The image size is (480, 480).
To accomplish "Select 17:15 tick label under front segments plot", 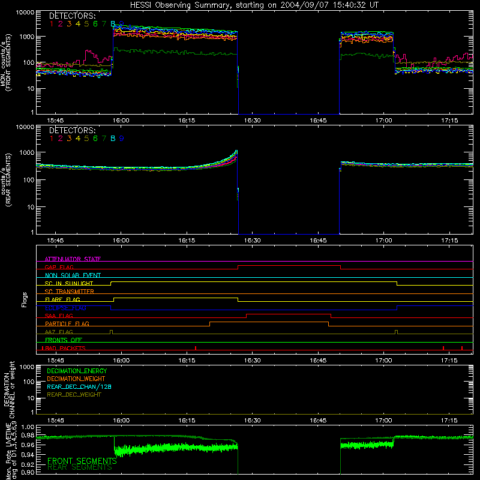I will tap(449, 121).
